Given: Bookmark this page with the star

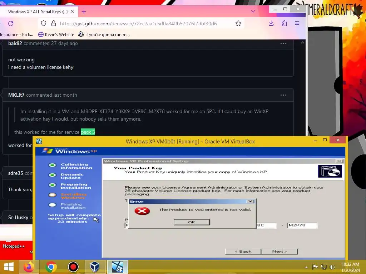Looking at the screenshot, I should click(238, 23).
